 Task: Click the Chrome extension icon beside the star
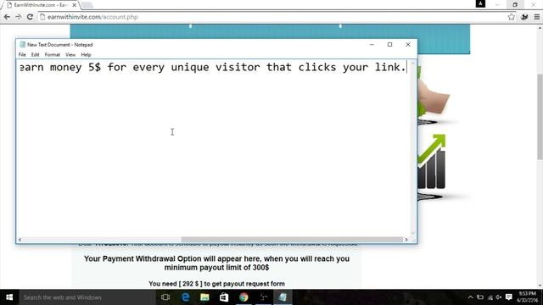pyautogui.click(x=524, y=17)
